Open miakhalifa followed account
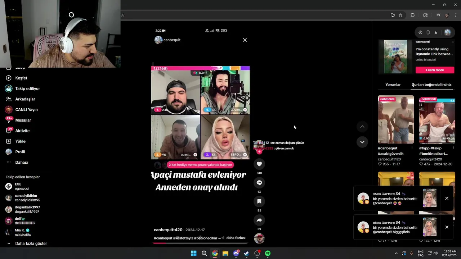The height and width of the screenshot is (259, 461). point(18,232)
